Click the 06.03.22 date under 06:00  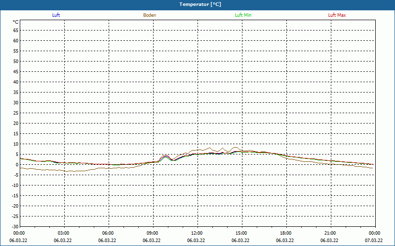[x=107, y=241]
